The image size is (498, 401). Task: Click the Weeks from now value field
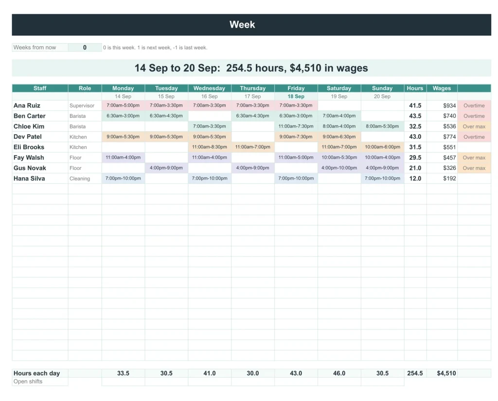tap(85, 47)
